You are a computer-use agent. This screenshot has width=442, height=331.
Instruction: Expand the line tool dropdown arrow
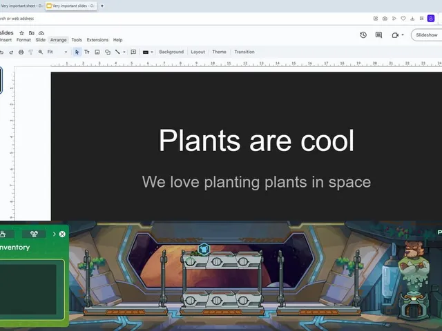[124, 52]
